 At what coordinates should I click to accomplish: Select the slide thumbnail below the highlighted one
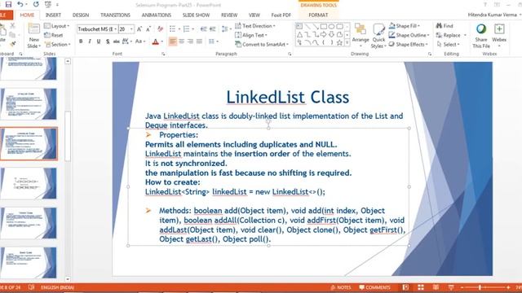(x=29, y=183)
